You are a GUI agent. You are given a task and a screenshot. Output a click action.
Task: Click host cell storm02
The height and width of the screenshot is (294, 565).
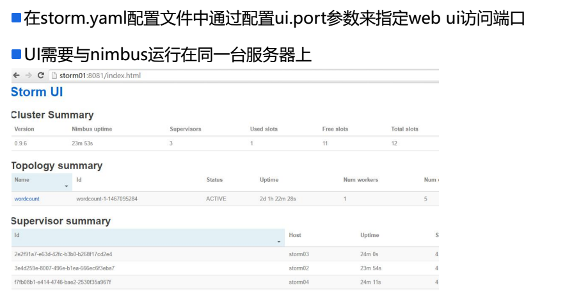(299, 268)
